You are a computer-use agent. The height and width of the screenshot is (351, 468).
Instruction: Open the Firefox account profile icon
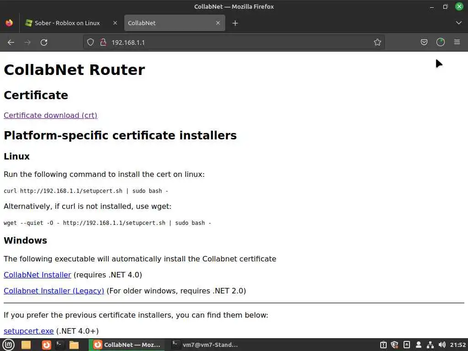[441, 43]
